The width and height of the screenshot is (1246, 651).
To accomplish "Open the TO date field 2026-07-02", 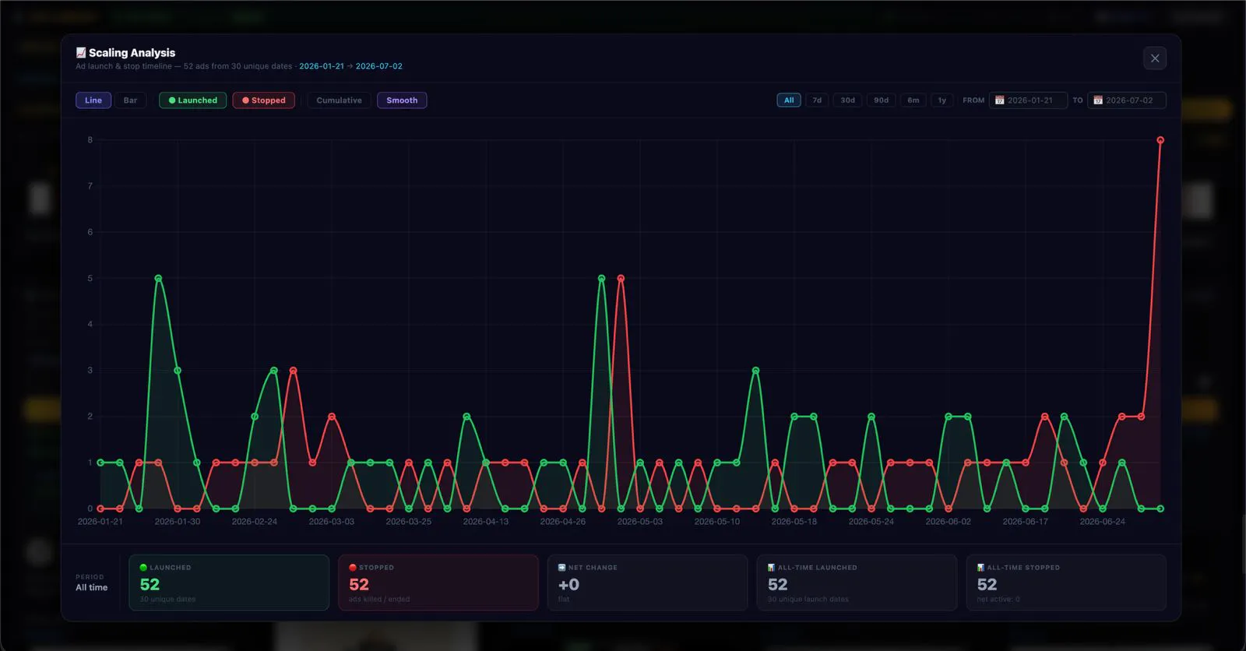I will click(x=1127, y=100).
